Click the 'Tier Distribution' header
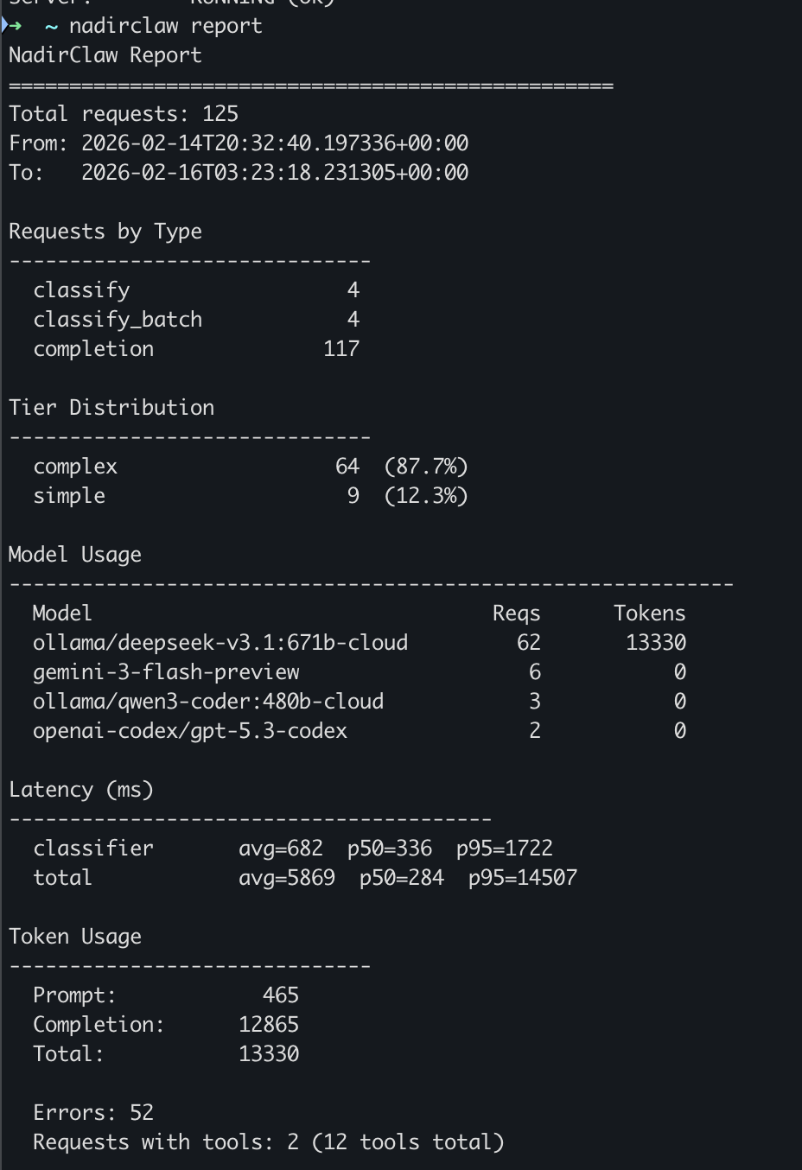 pyautogui.click(x=111, y=407)
